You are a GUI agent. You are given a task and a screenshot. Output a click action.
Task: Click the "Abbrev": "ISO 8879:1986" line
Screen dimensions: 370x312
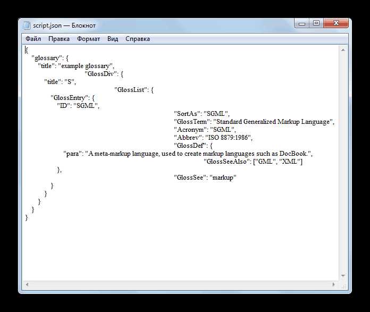(x=213, y=138)
